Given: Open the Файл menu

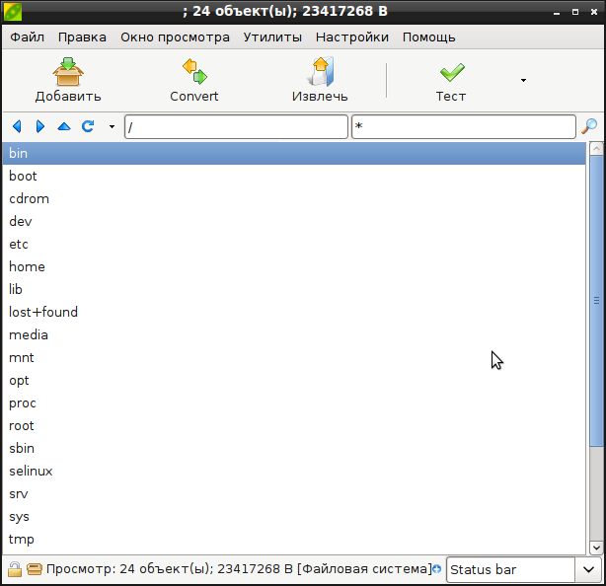Looking at the screenshot, I should pyautogui.click(x=27, y=37).
